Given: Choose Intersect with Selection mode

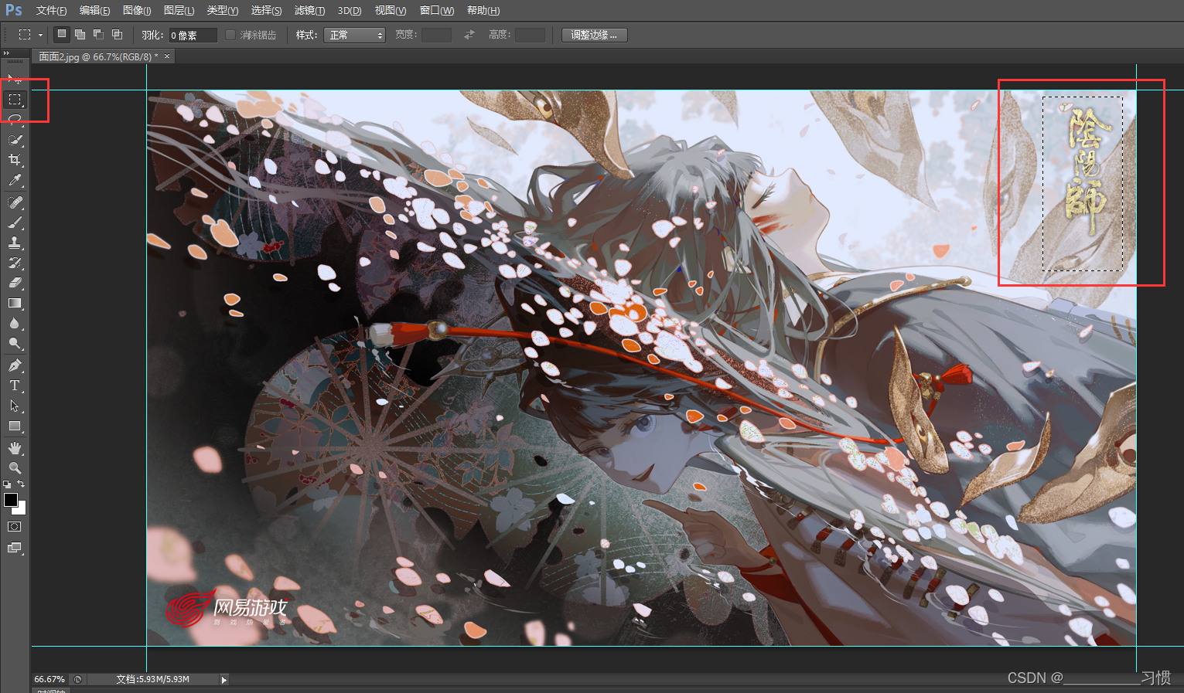Looking at the screenshot, I should (x=117, y=34).
